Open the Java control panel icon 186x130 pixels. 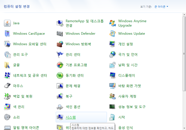[x=7, y=23]
